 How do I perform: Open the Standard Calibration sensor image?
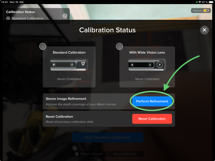(x=69, y=65)
